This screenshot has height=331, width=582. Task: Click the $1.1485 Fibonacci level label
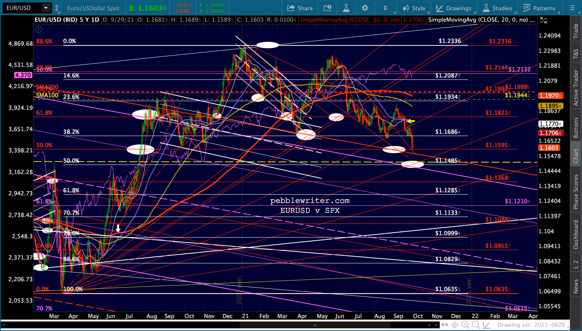point(448,161)
